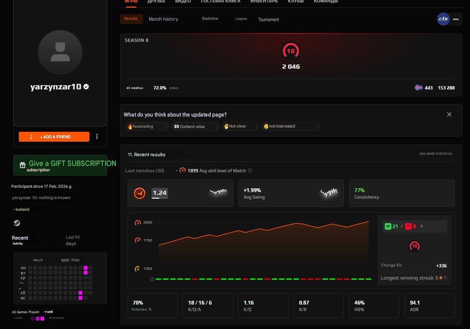Open the See More Statistics link
This screenshot has height=329, width=470.
pyautogui.click(x=436, y=153)
